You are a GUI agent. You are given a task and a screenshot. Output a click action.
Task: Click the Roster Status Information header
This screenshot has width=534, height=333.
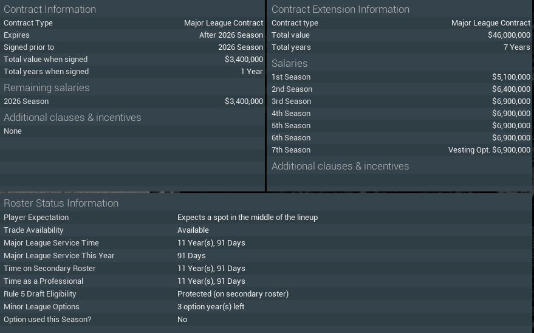coord(61,203)
